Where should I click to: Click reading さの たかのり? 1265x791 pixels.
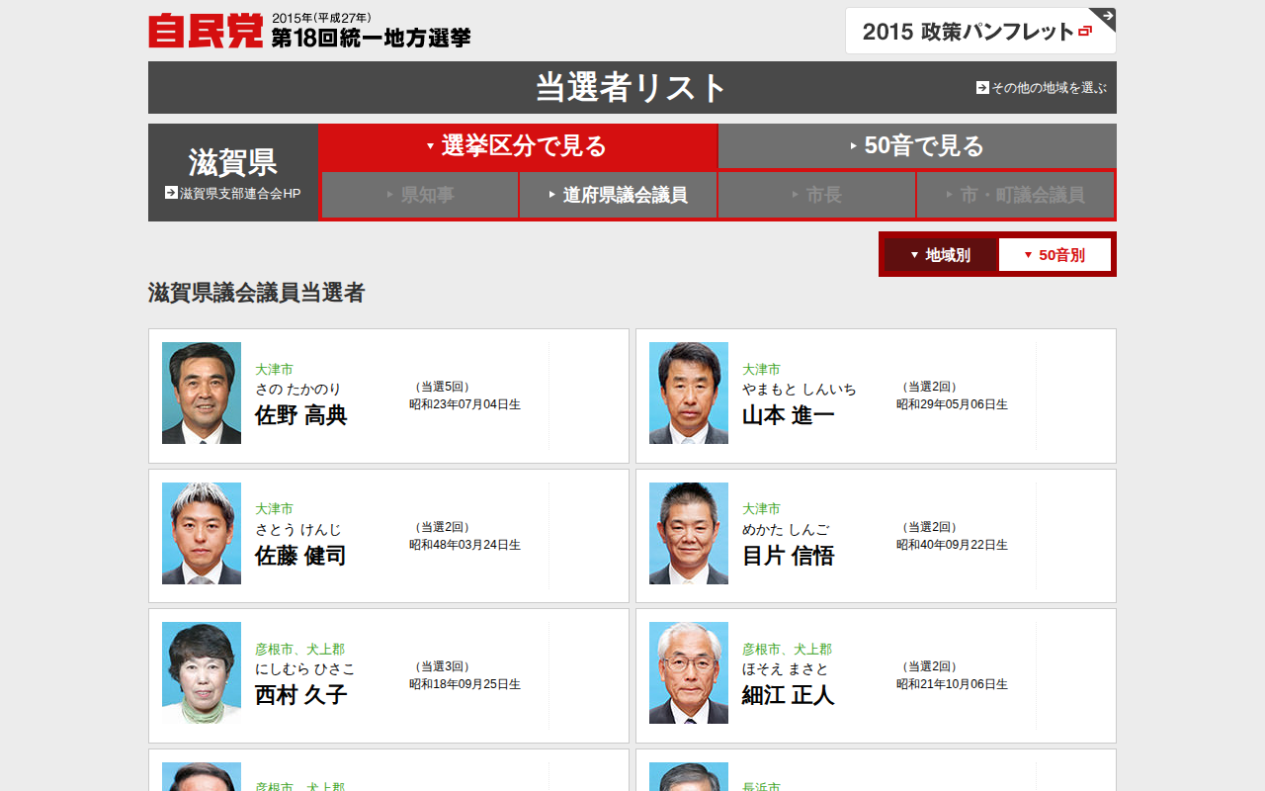pyautogui.click(x=298, y=390)
